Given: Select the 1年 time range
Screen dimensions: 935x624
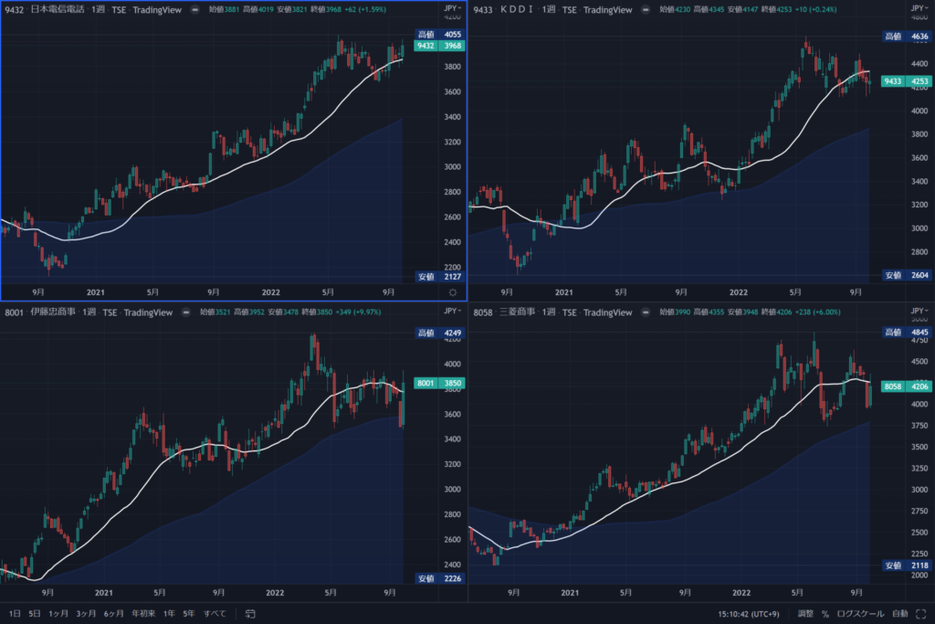Looking at the screenshot, I should click(x=169, y=614).
